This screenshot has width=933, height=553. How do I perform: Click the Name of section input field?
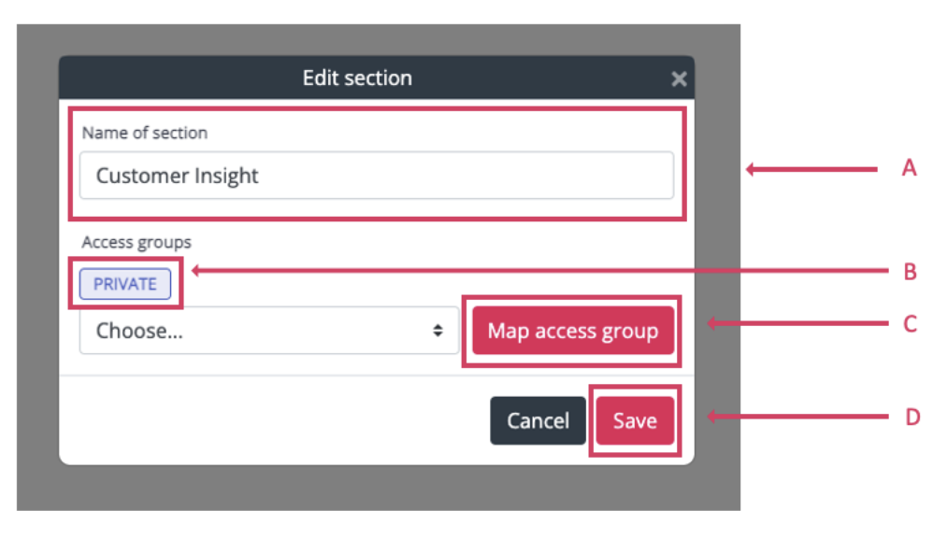pyautogui.click(x=376, y=176)
